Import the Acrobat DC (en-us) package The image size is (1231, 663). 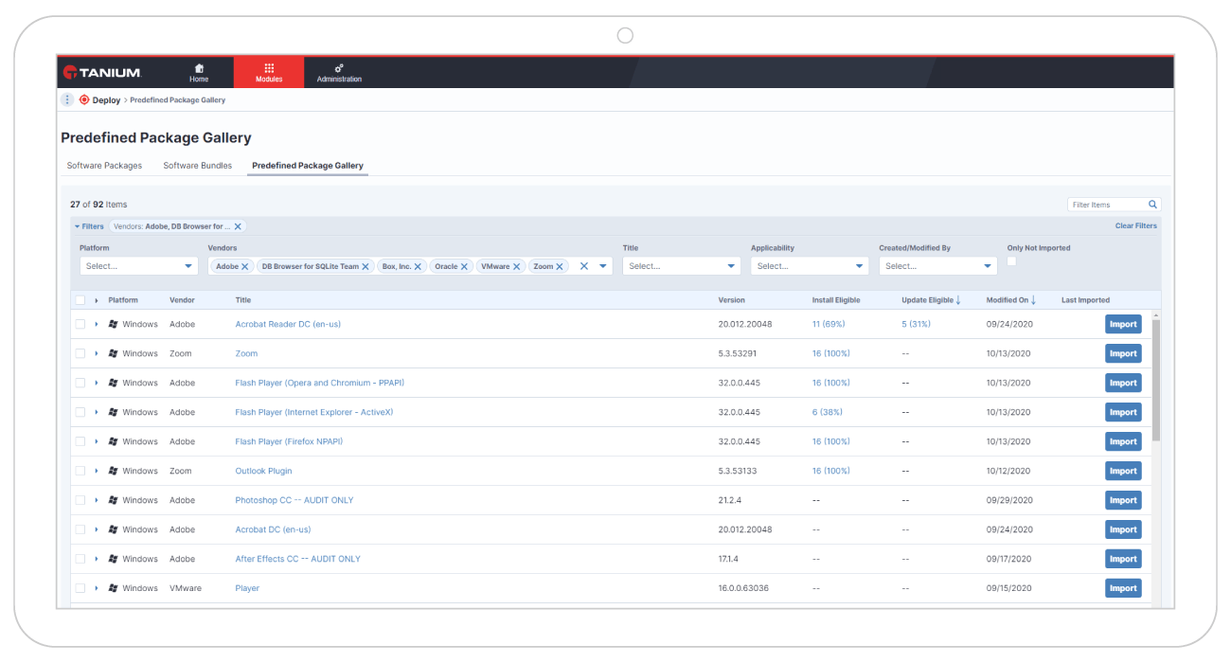click(x=1123, y=529)
